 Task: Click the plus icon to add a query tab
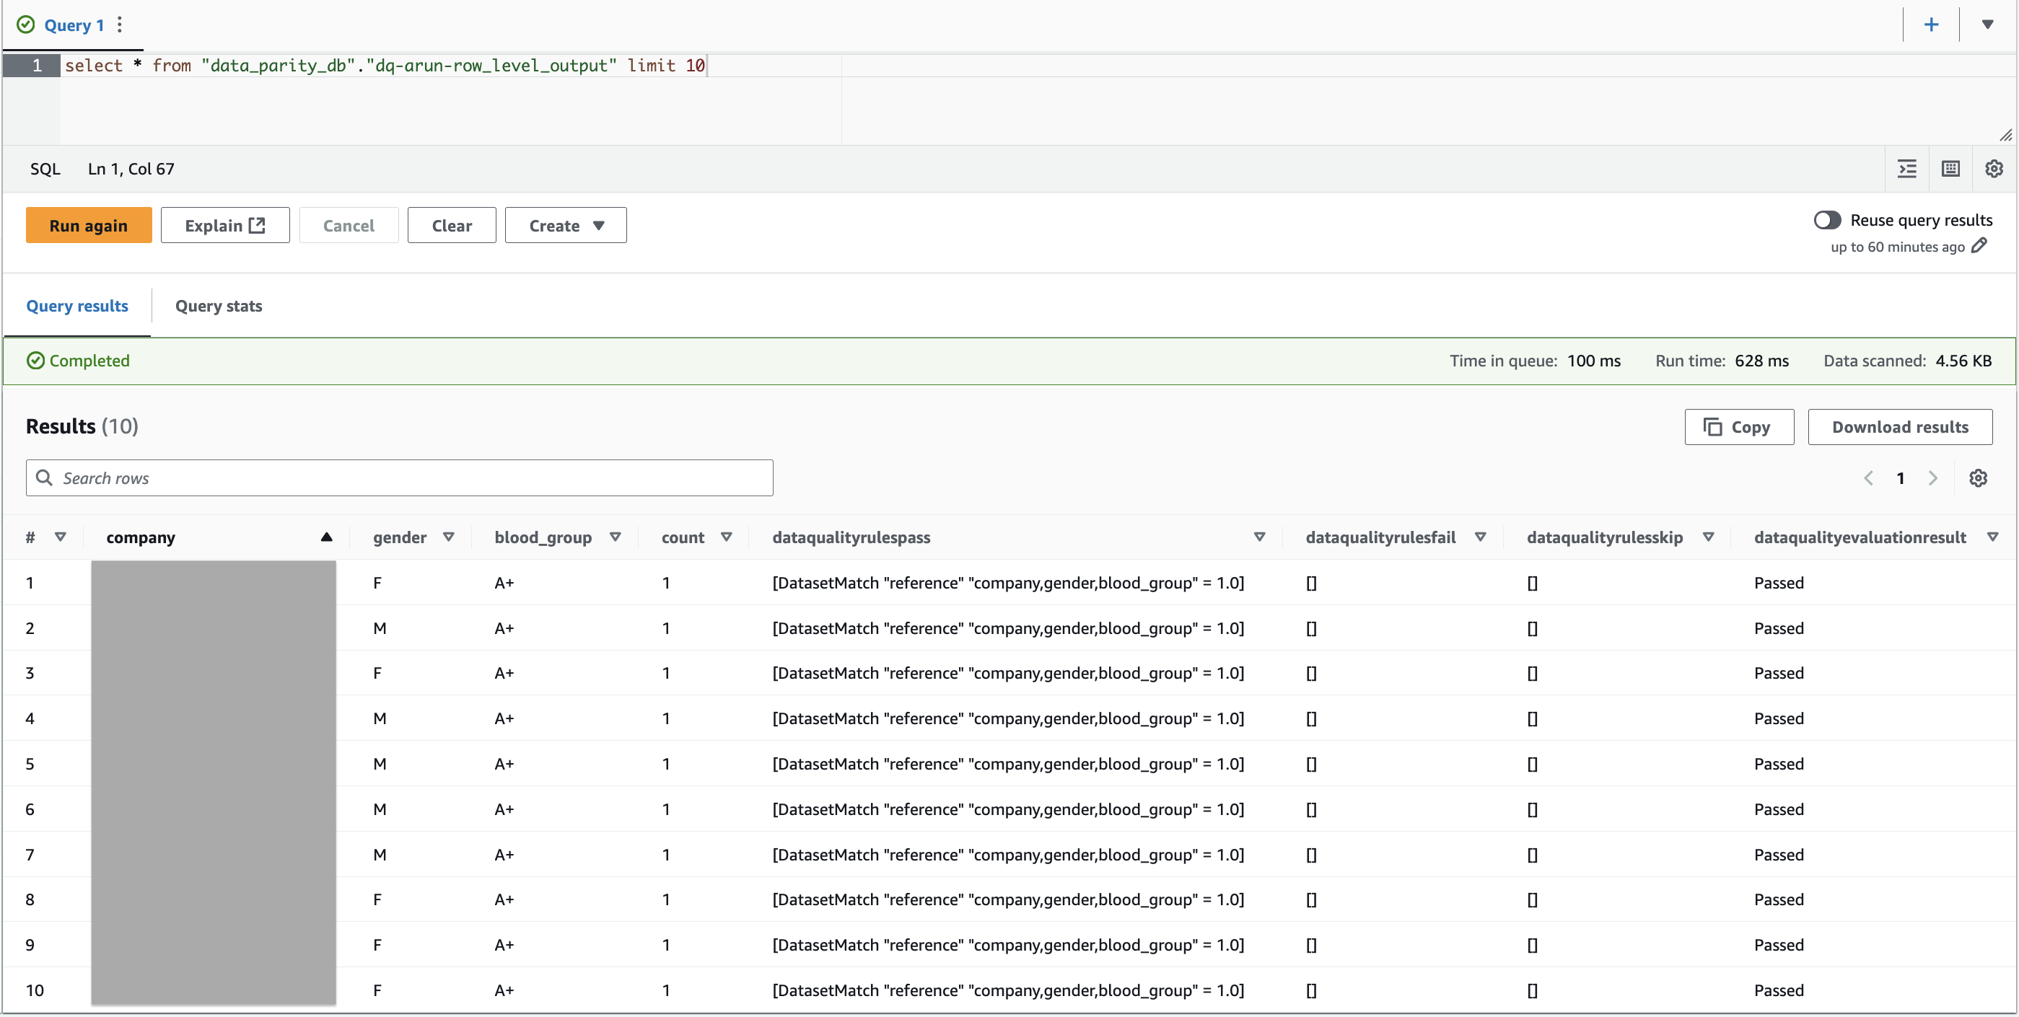1930,25
